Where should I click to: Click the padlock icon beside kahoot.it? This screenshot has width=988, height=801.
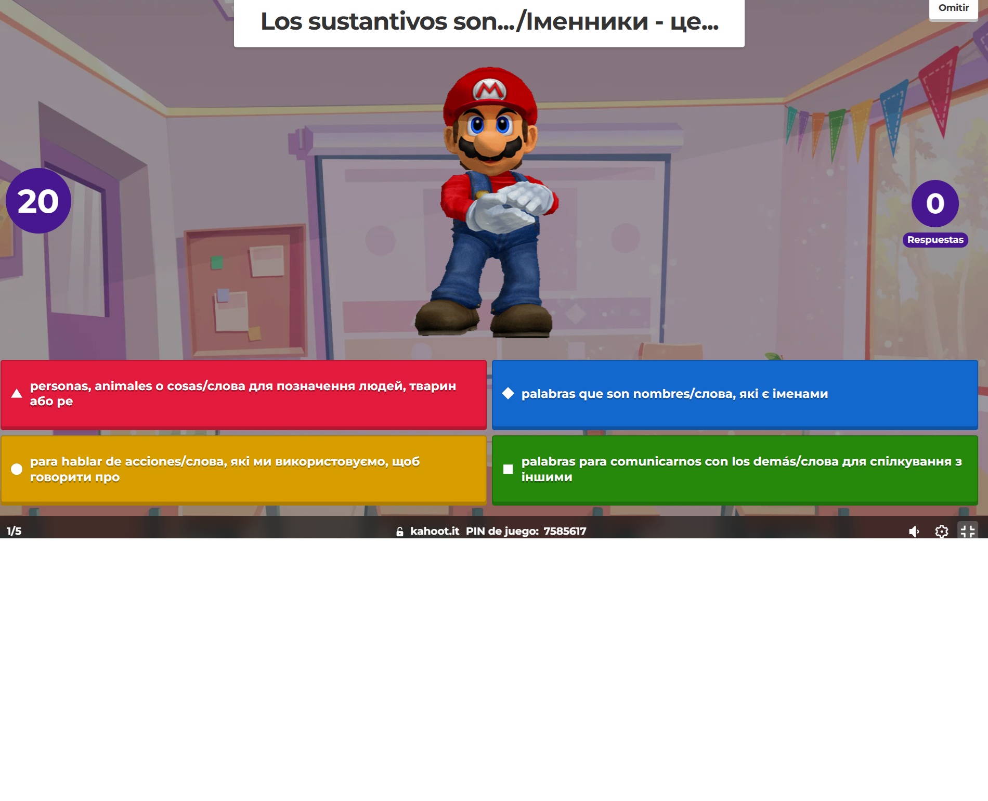coord(399,532)
